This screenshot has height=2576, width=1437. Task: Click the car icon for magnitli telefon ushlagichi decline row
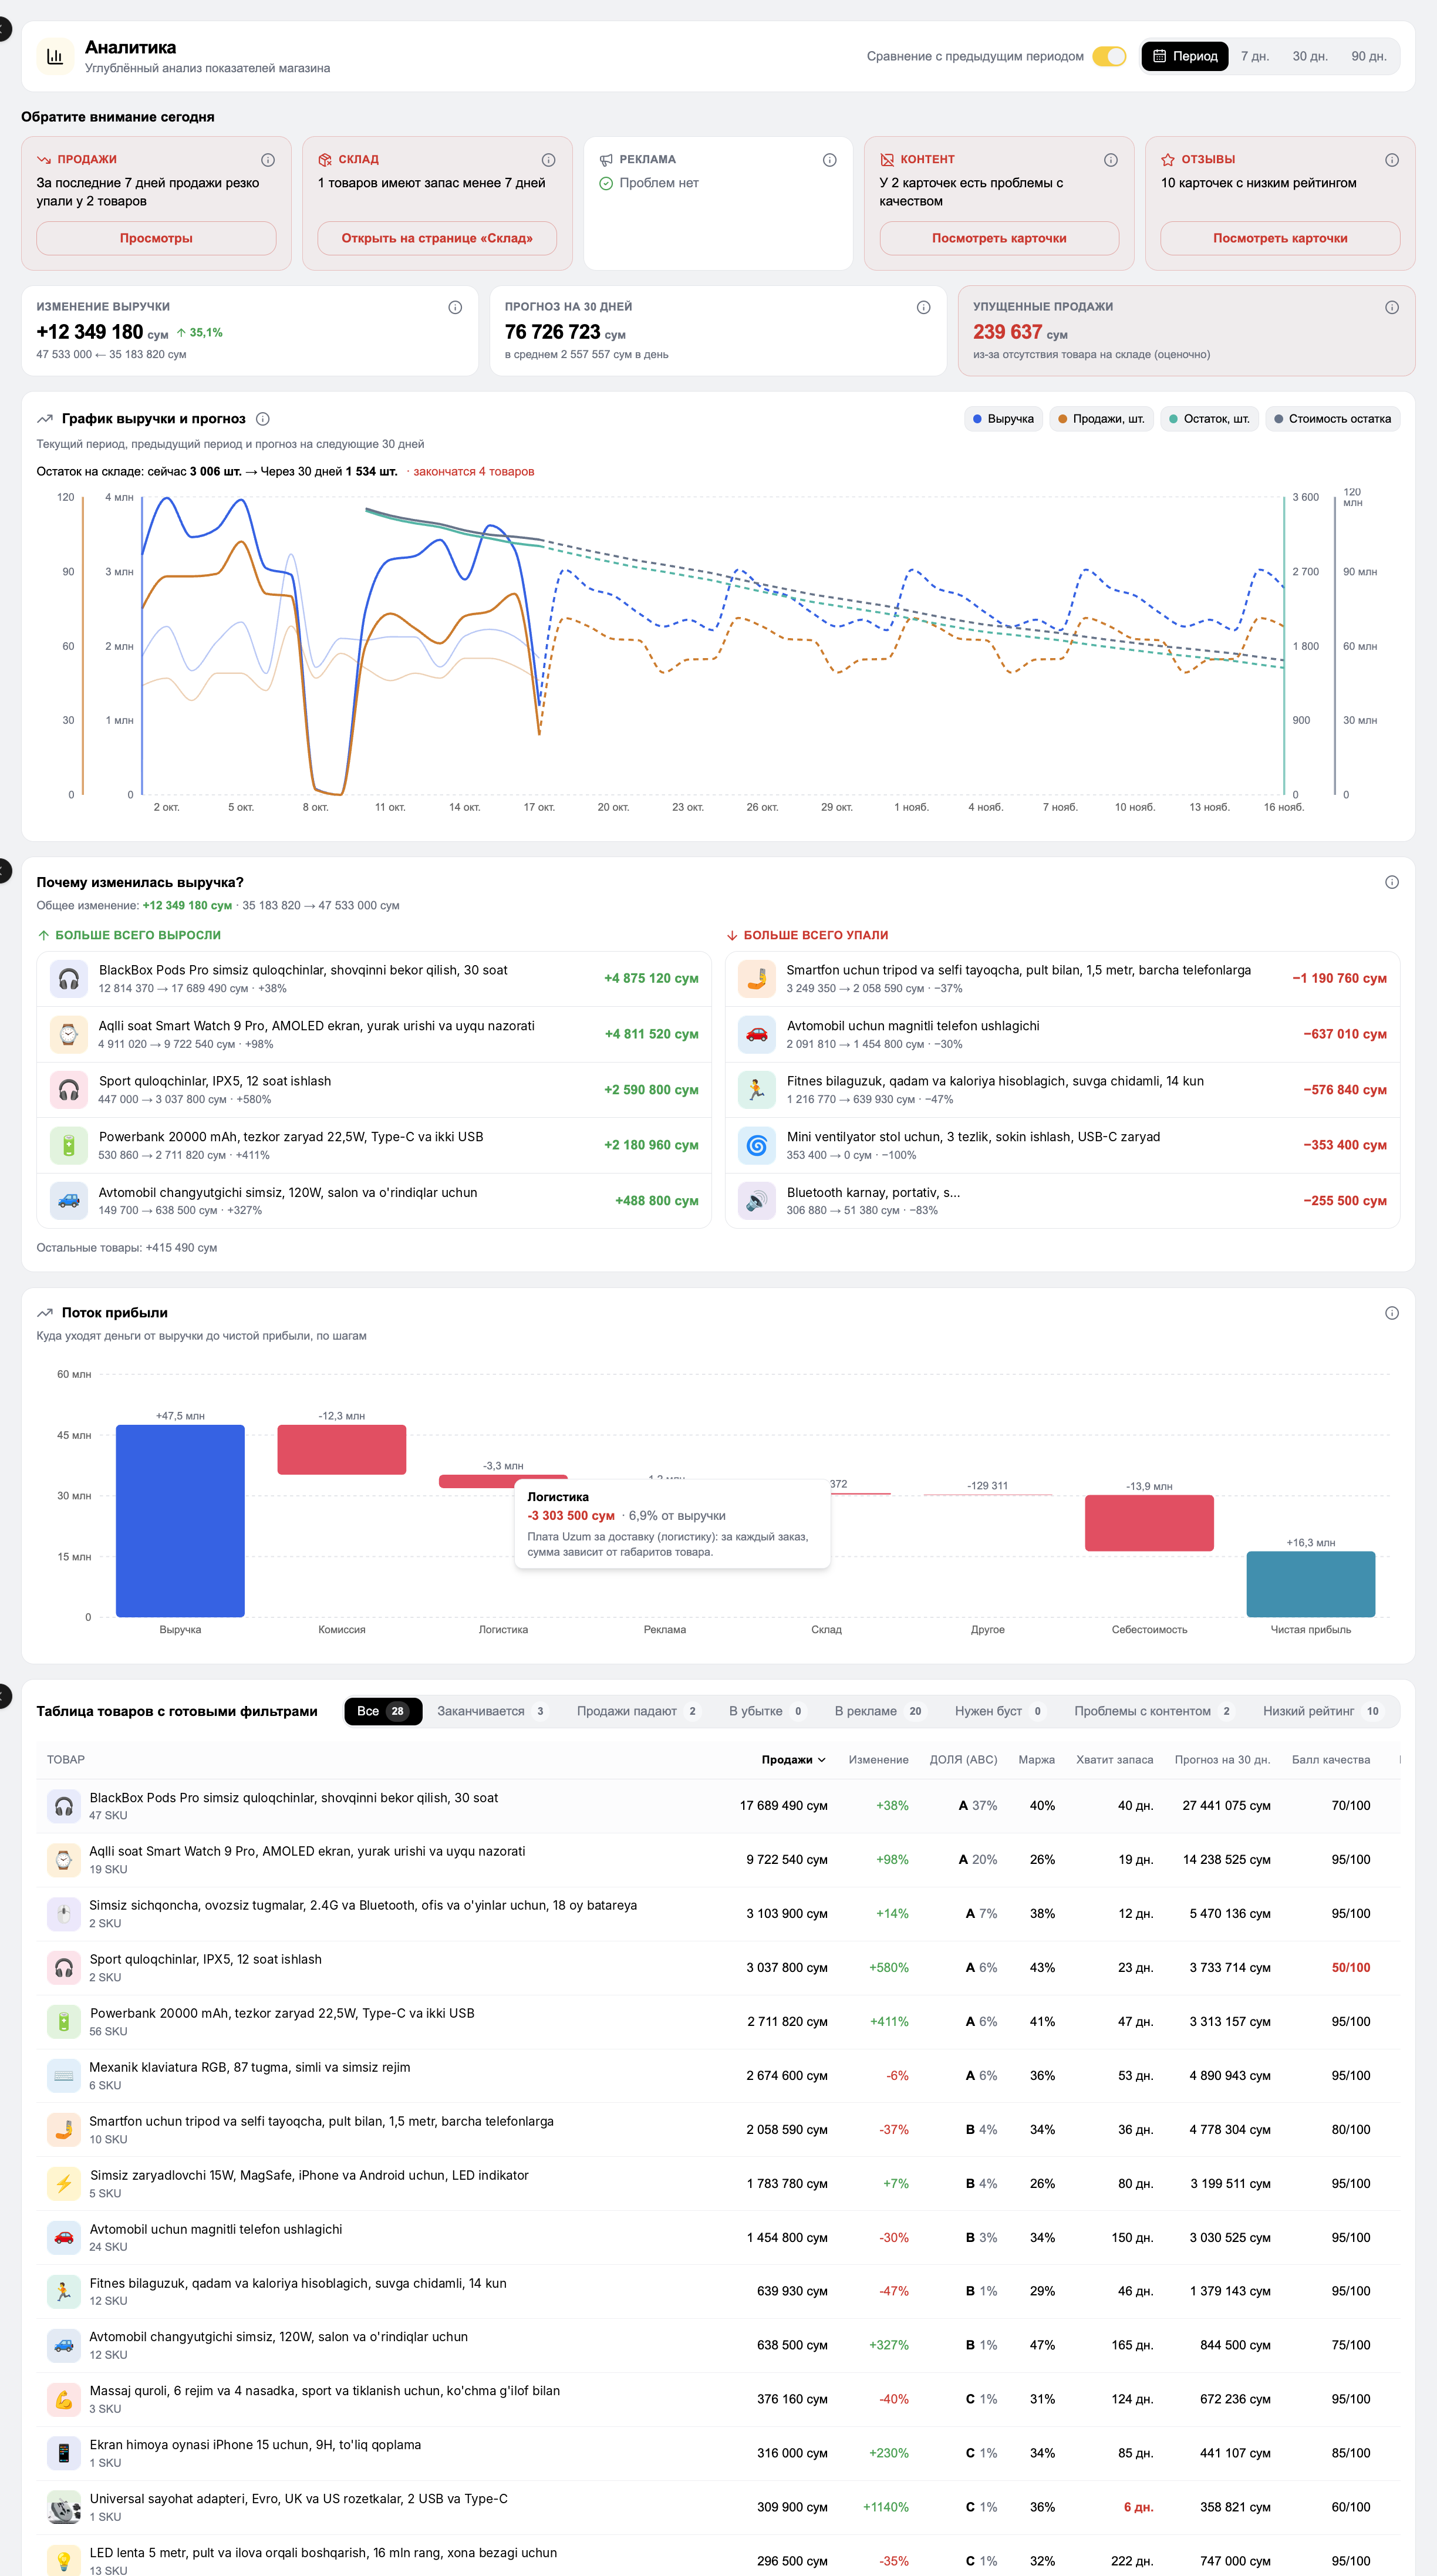tap(757, 1034)
